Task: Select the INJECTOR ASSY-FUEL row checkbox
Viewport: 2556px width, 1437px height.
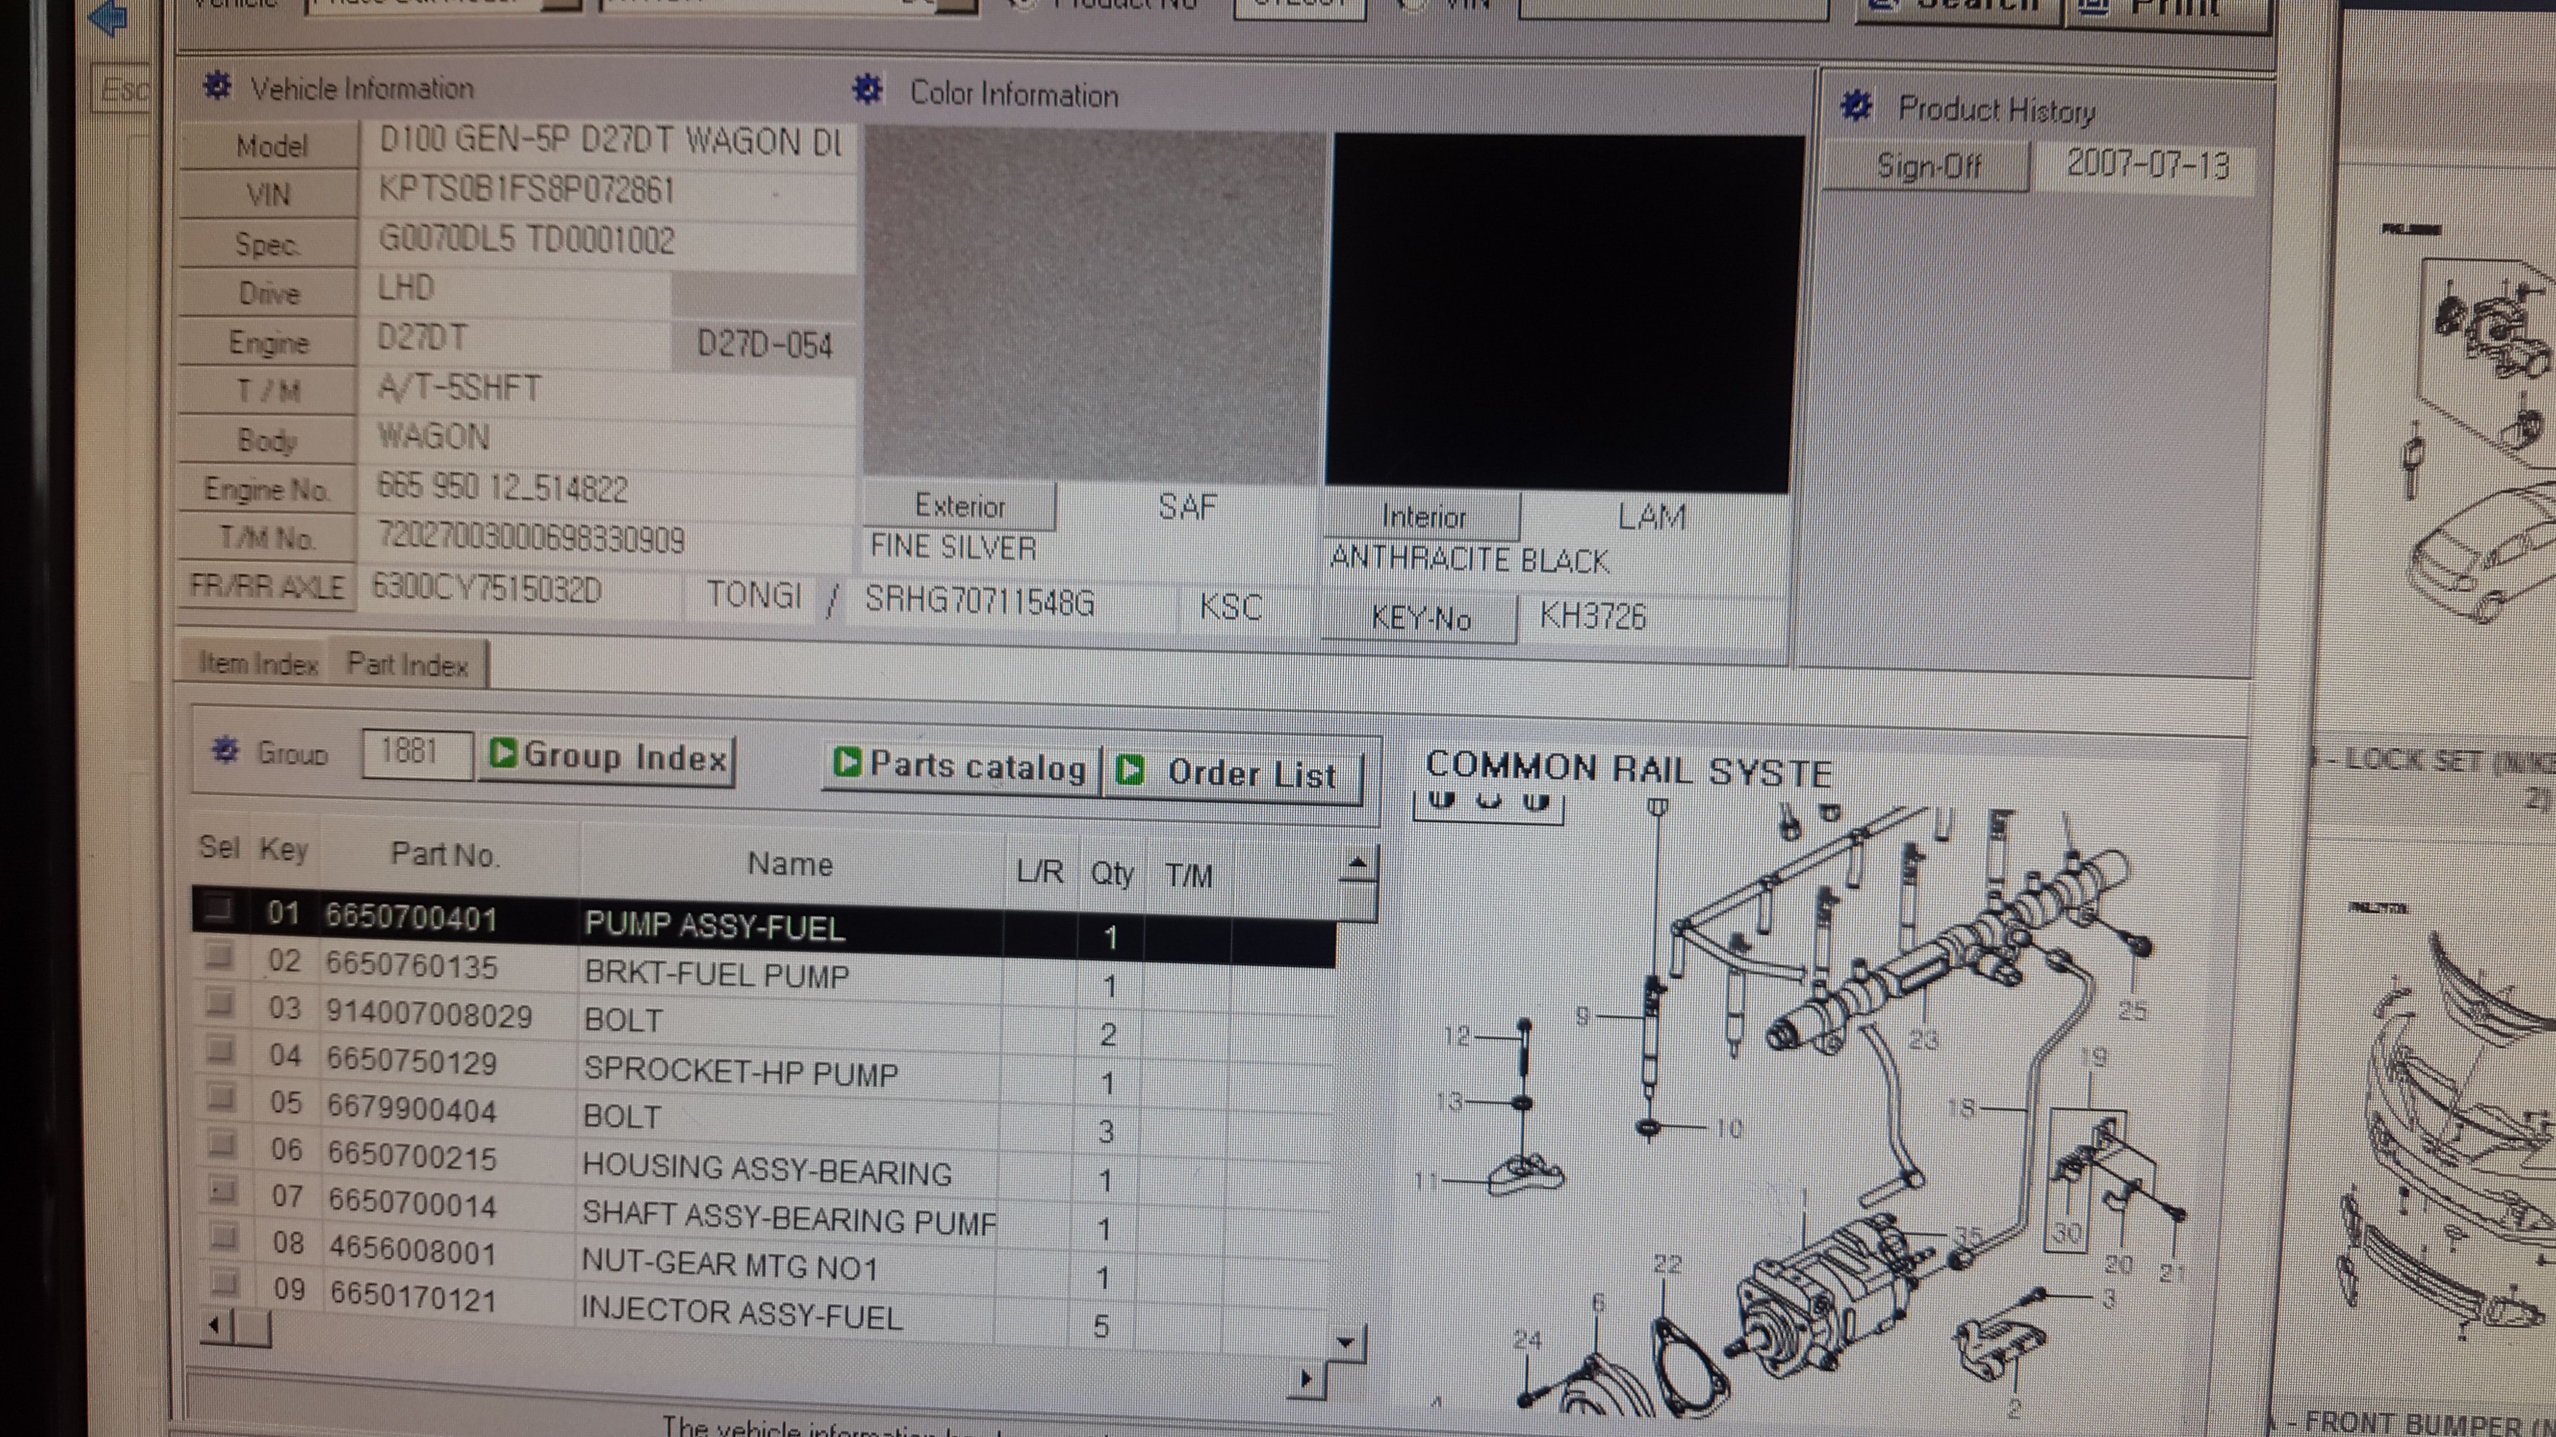Action: 225,1282
